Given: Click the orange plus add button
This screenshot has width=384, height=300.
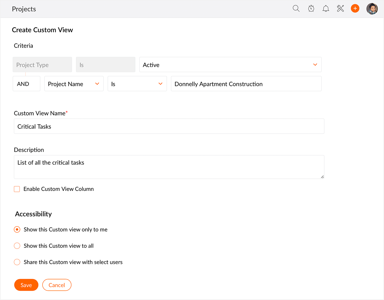Looking at the screenshot, I should click(355, 8).
